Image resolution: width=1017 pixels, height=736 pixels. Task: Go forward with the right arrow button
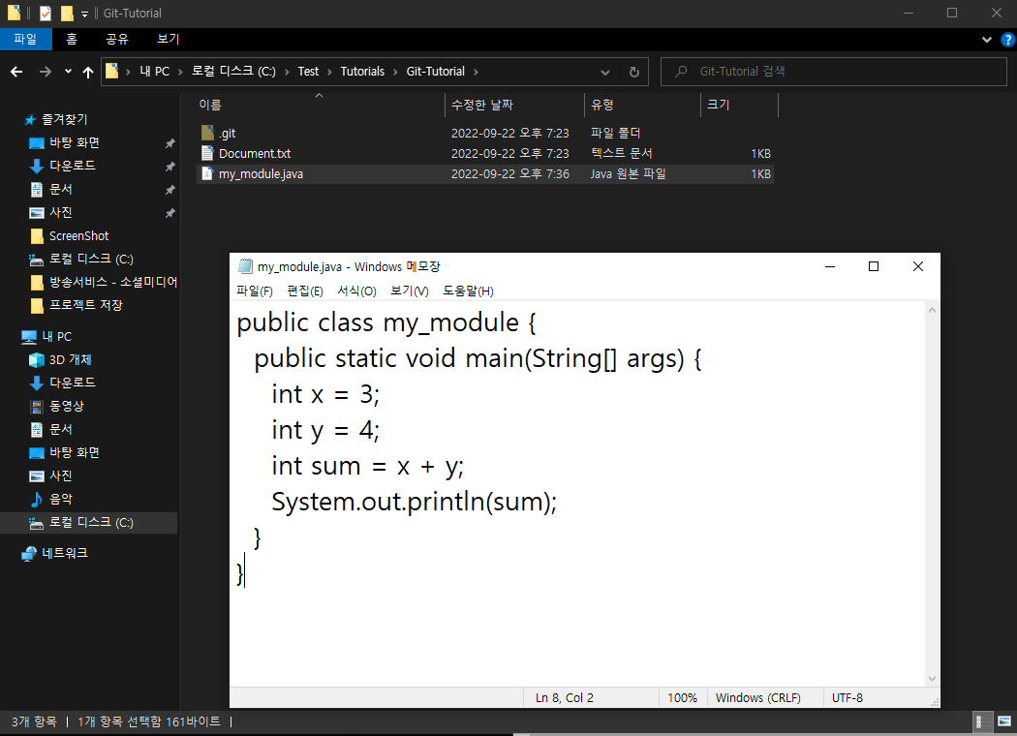point(45,72)
